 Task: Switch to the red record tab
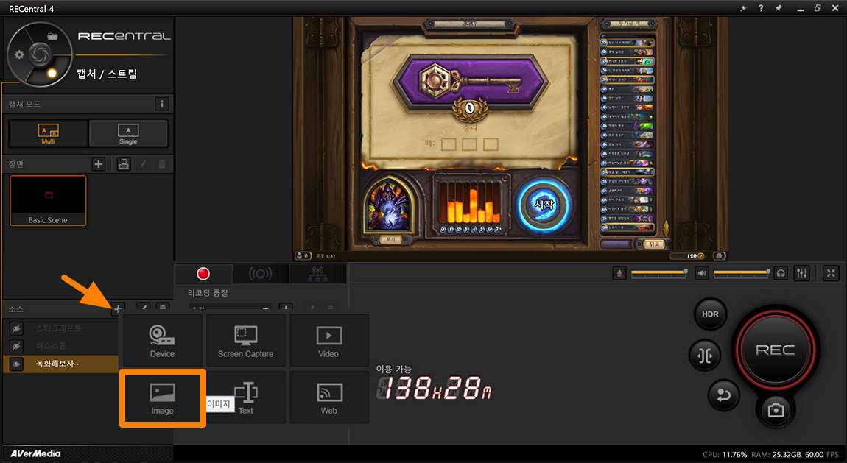203,274
